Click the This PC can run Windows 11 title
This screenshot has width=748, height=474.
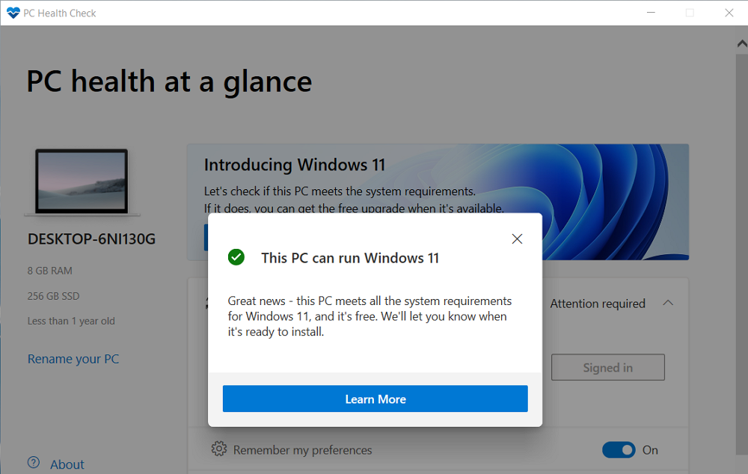(x=349, y=258)
